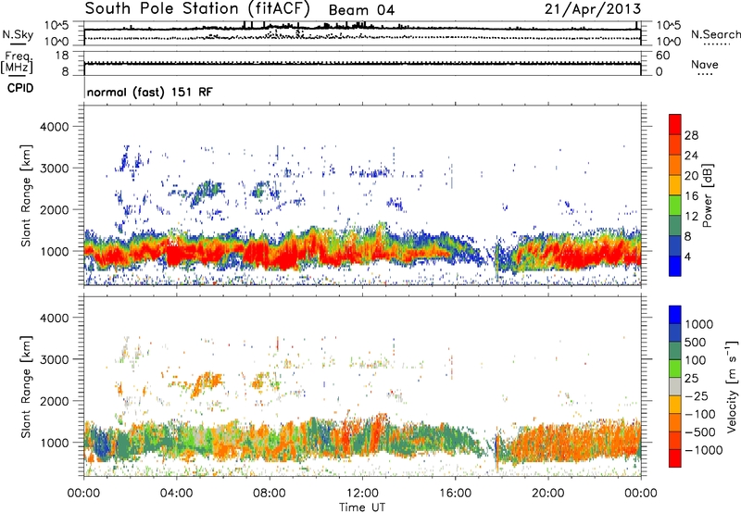Click the "12:00" time tick label
This screenshot has height=513, width=741.
coord(362,494)
